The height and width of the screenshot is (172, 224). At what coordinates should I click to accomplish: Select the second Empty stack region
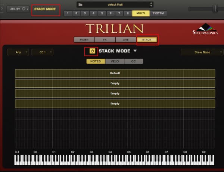[115, 94]
